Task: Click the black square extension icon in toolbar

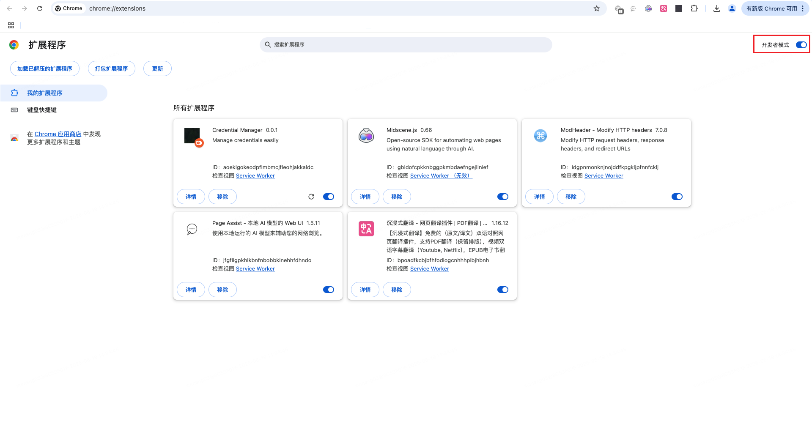Action: tap(679, 8)
